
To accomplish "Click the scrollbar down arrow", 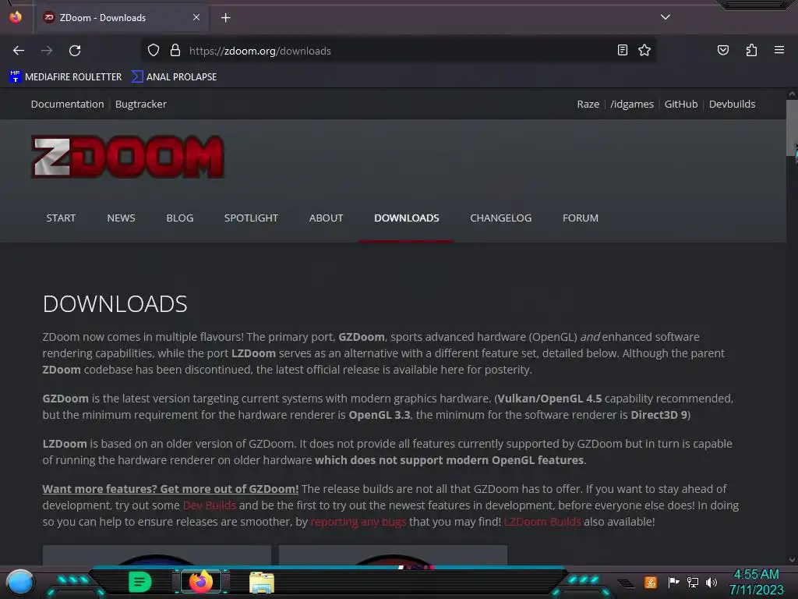I will tap(792, 560).
